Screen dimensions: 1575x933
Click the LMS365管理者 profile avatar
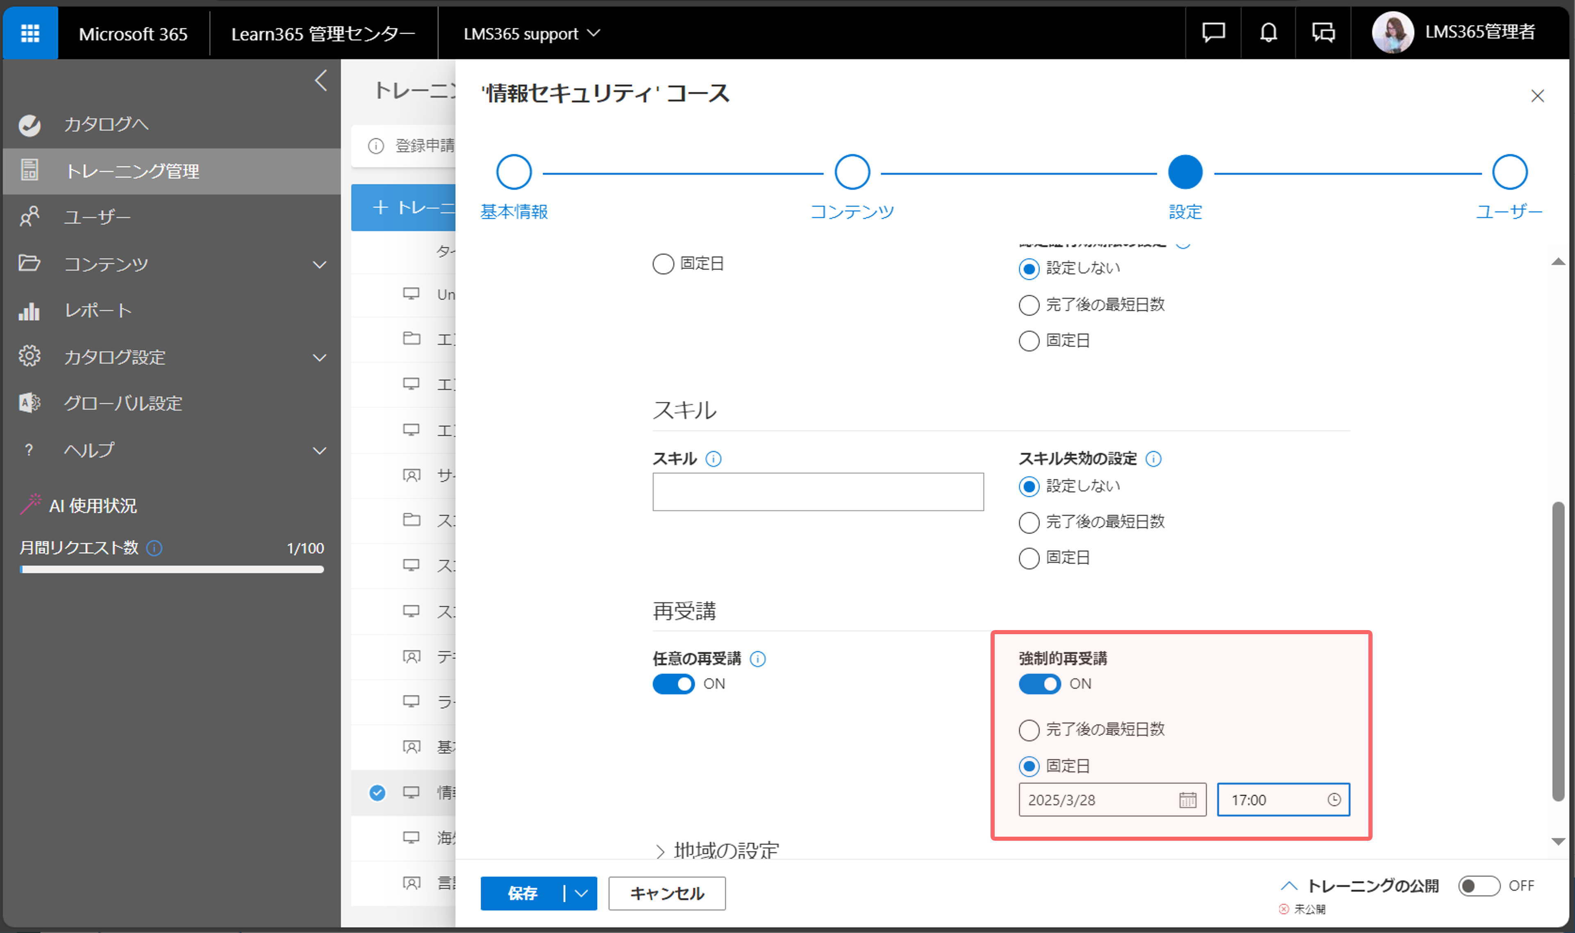coord(1392,33)
